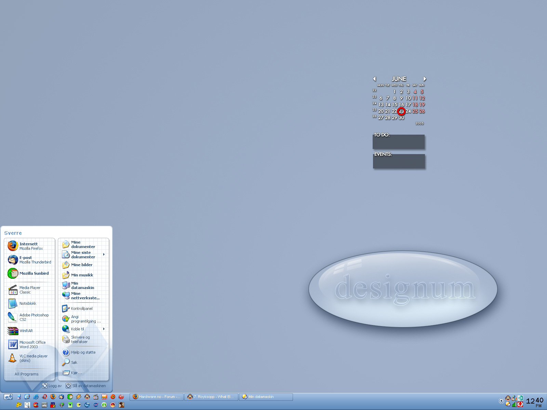
Task: Switch to Min datamaskin taskbar window
Action: coord(266,397)
